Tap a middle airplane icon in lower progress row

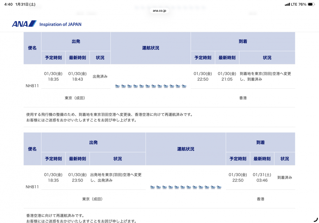185,187
